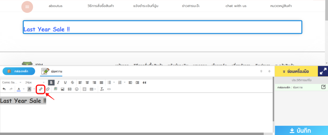Toggle bold formatting
This screenshot has width=328, height=135.
(x=51, y=83)
